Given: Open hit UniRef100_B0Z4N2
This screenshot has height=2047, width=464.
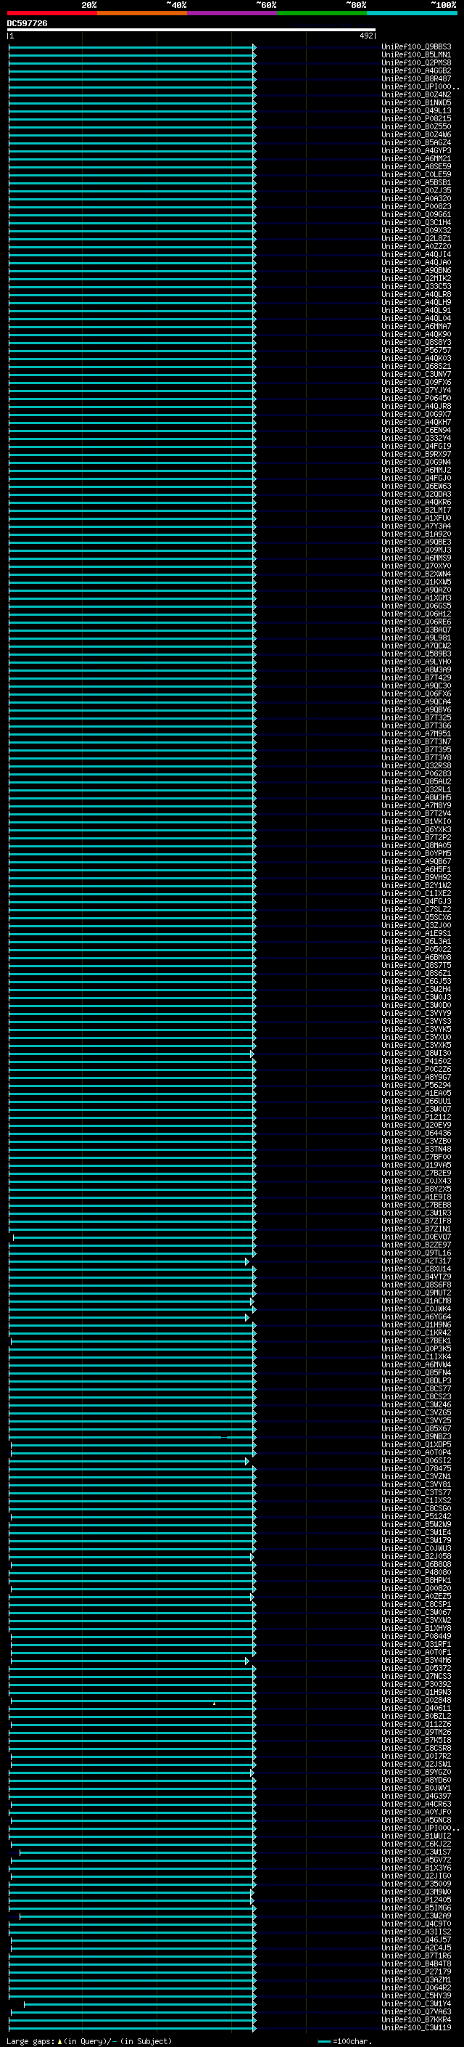Looking at the screenshot, I should [416, 94].
